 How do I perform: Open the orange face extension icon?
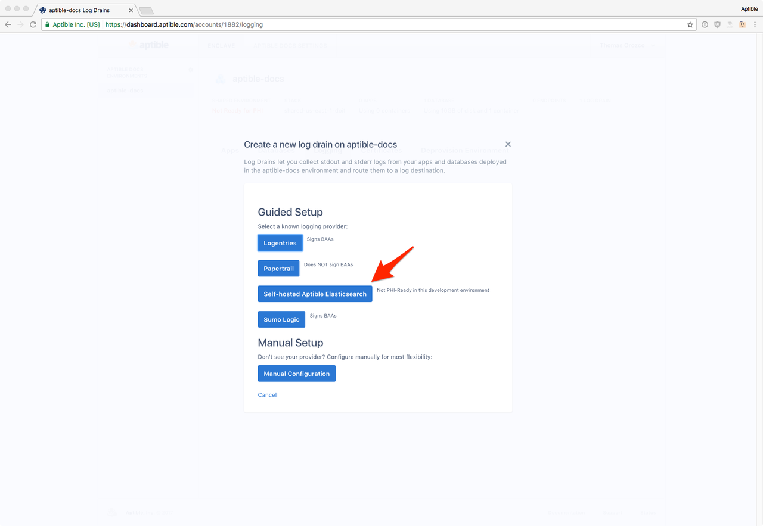[743, 25]
